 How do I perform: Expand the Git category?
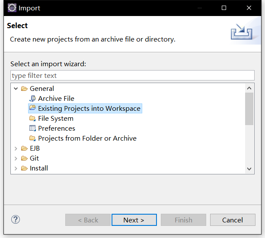click(16, 158)
